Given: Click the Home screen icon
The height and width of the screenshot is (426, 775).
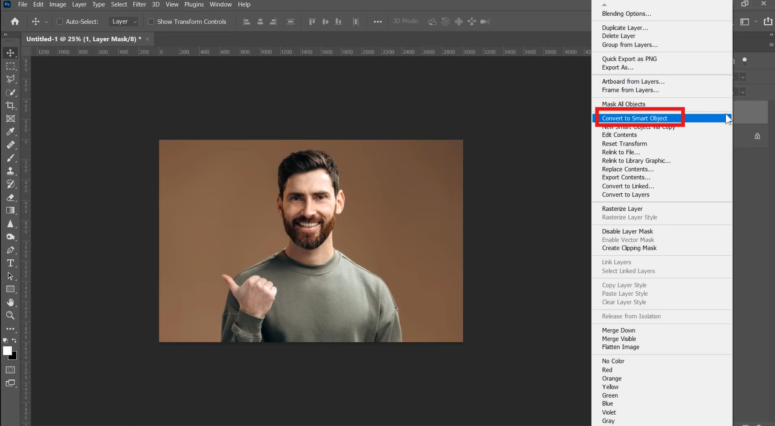Looking at the screenshot, I should point(14,21).
